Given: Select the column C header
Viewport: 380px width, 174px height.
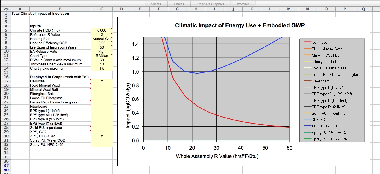Looking at the screenshot, I should 102,9.
